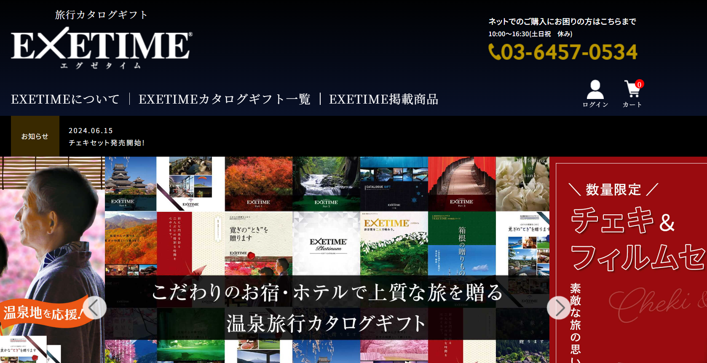This screenshot has height=363, width=707.
Task: Click the 旅行カタログギフト tagline text
Action: click(102, 15)
